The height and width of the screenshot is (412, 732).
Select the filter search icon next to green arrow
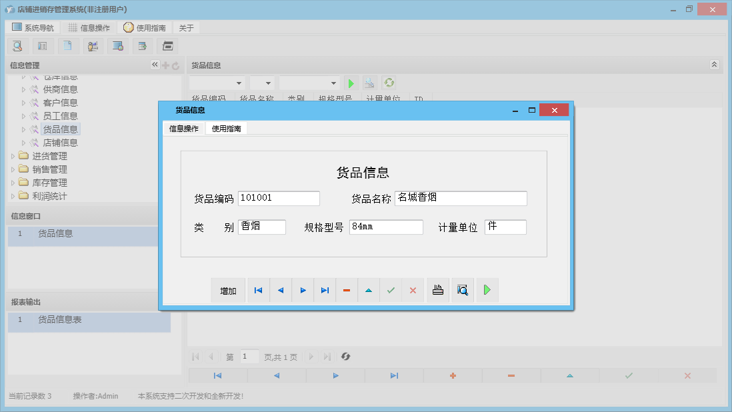click(x=369, y=82)
